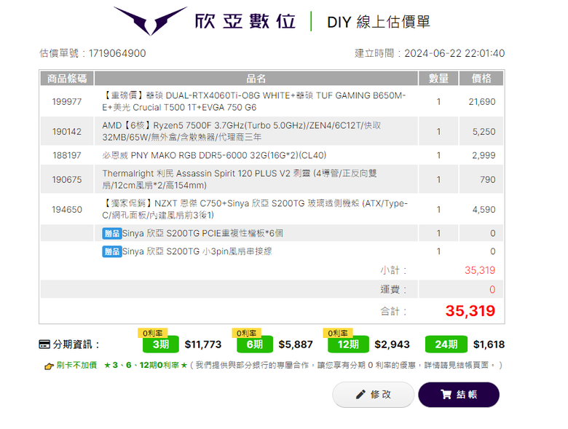
Task: Click the 分期資訊 label
Action: point(76,345)
